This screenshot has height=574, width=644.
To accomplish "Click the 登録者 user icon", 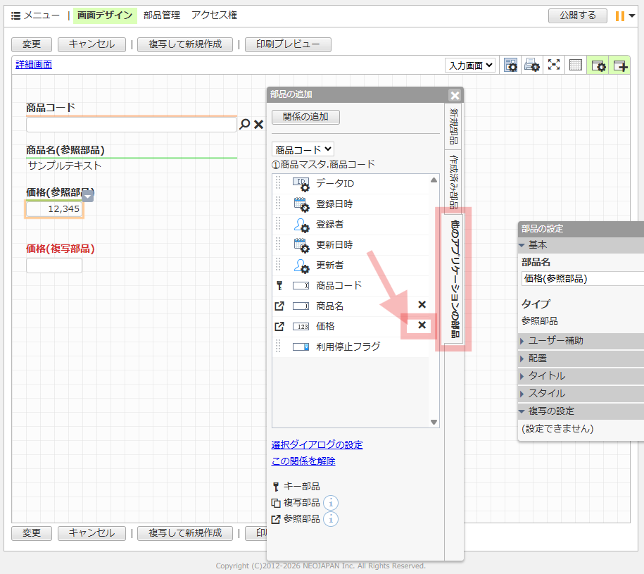I will pos(301,225).
